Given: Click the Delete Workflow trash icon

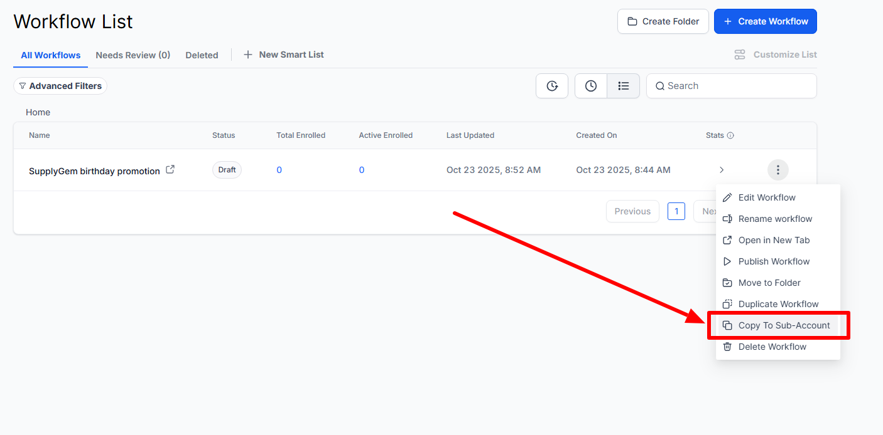Looking at the screenshot, I should [727, 346].
